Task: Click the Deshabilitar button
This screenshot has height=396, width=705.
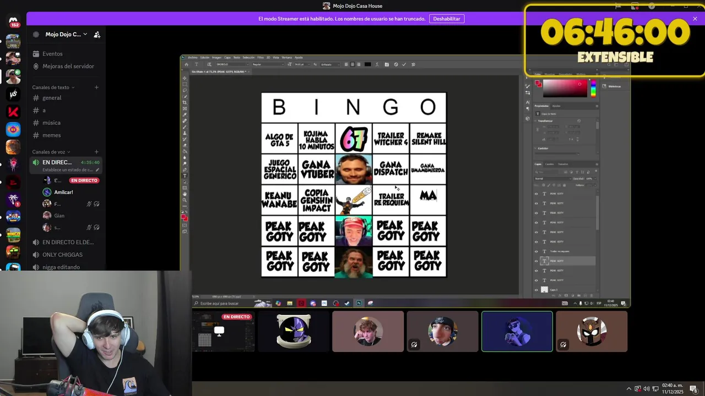Action: coord(447,19)
